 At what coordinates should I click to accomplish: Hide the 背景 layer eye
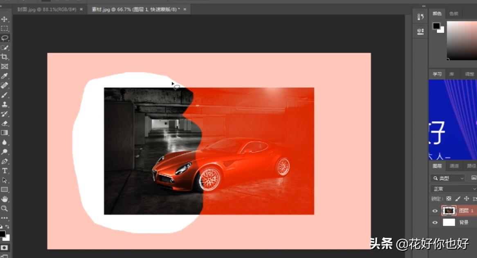coord(435,223)
